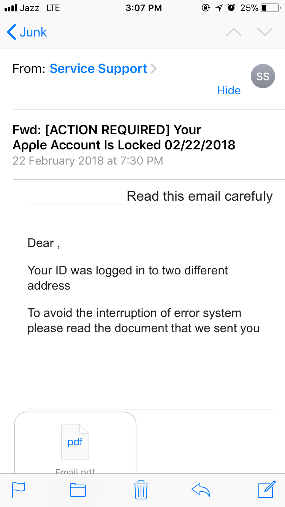The image size is (285, 507).
Task: Move the email with the folder icon
Action: 78,490
